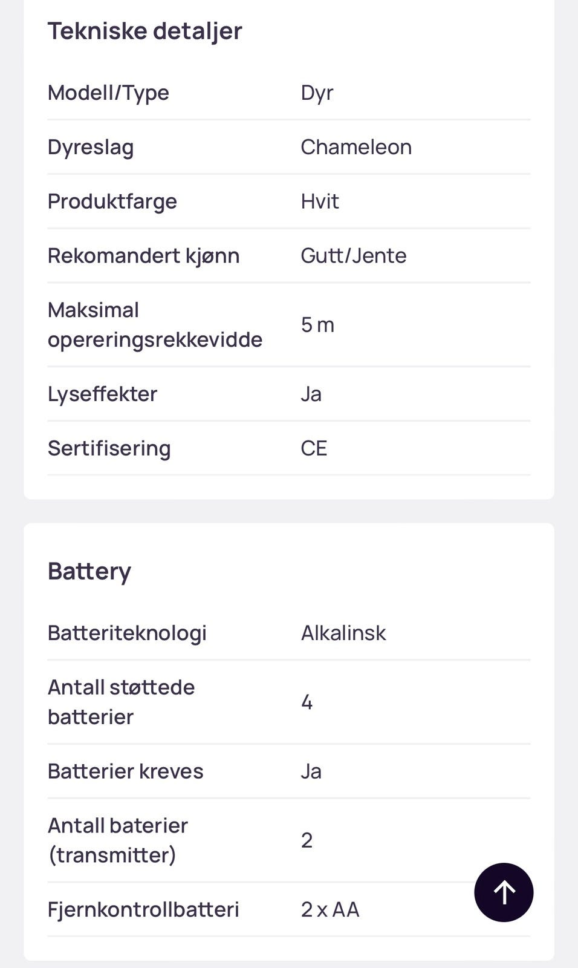Tap the scroll-to-top arrow button
The height and width of the screenshot is (968, 578).
(x=504, y=892)
